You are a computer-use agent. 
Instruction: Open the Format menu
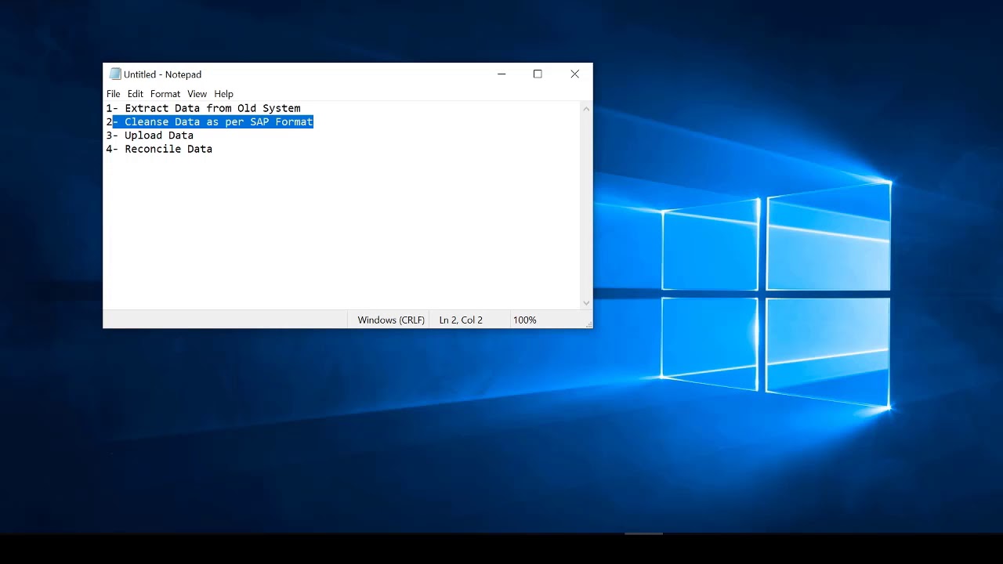(x=165, y=94)
